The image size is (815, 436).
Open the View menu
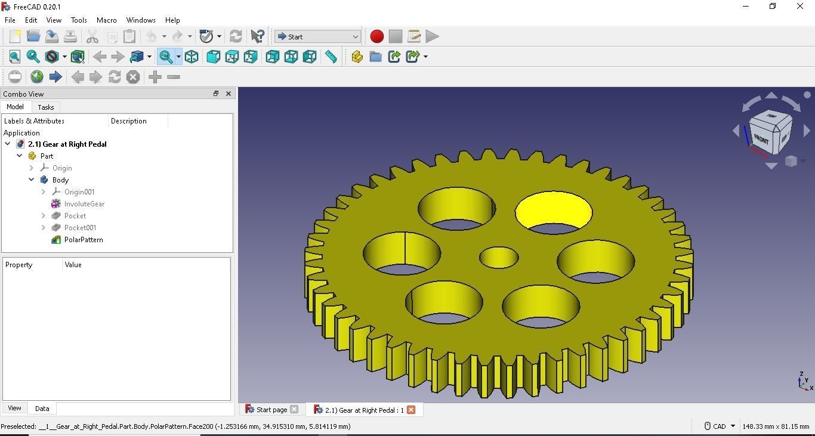pyautogui.click(x=54, y=20)
